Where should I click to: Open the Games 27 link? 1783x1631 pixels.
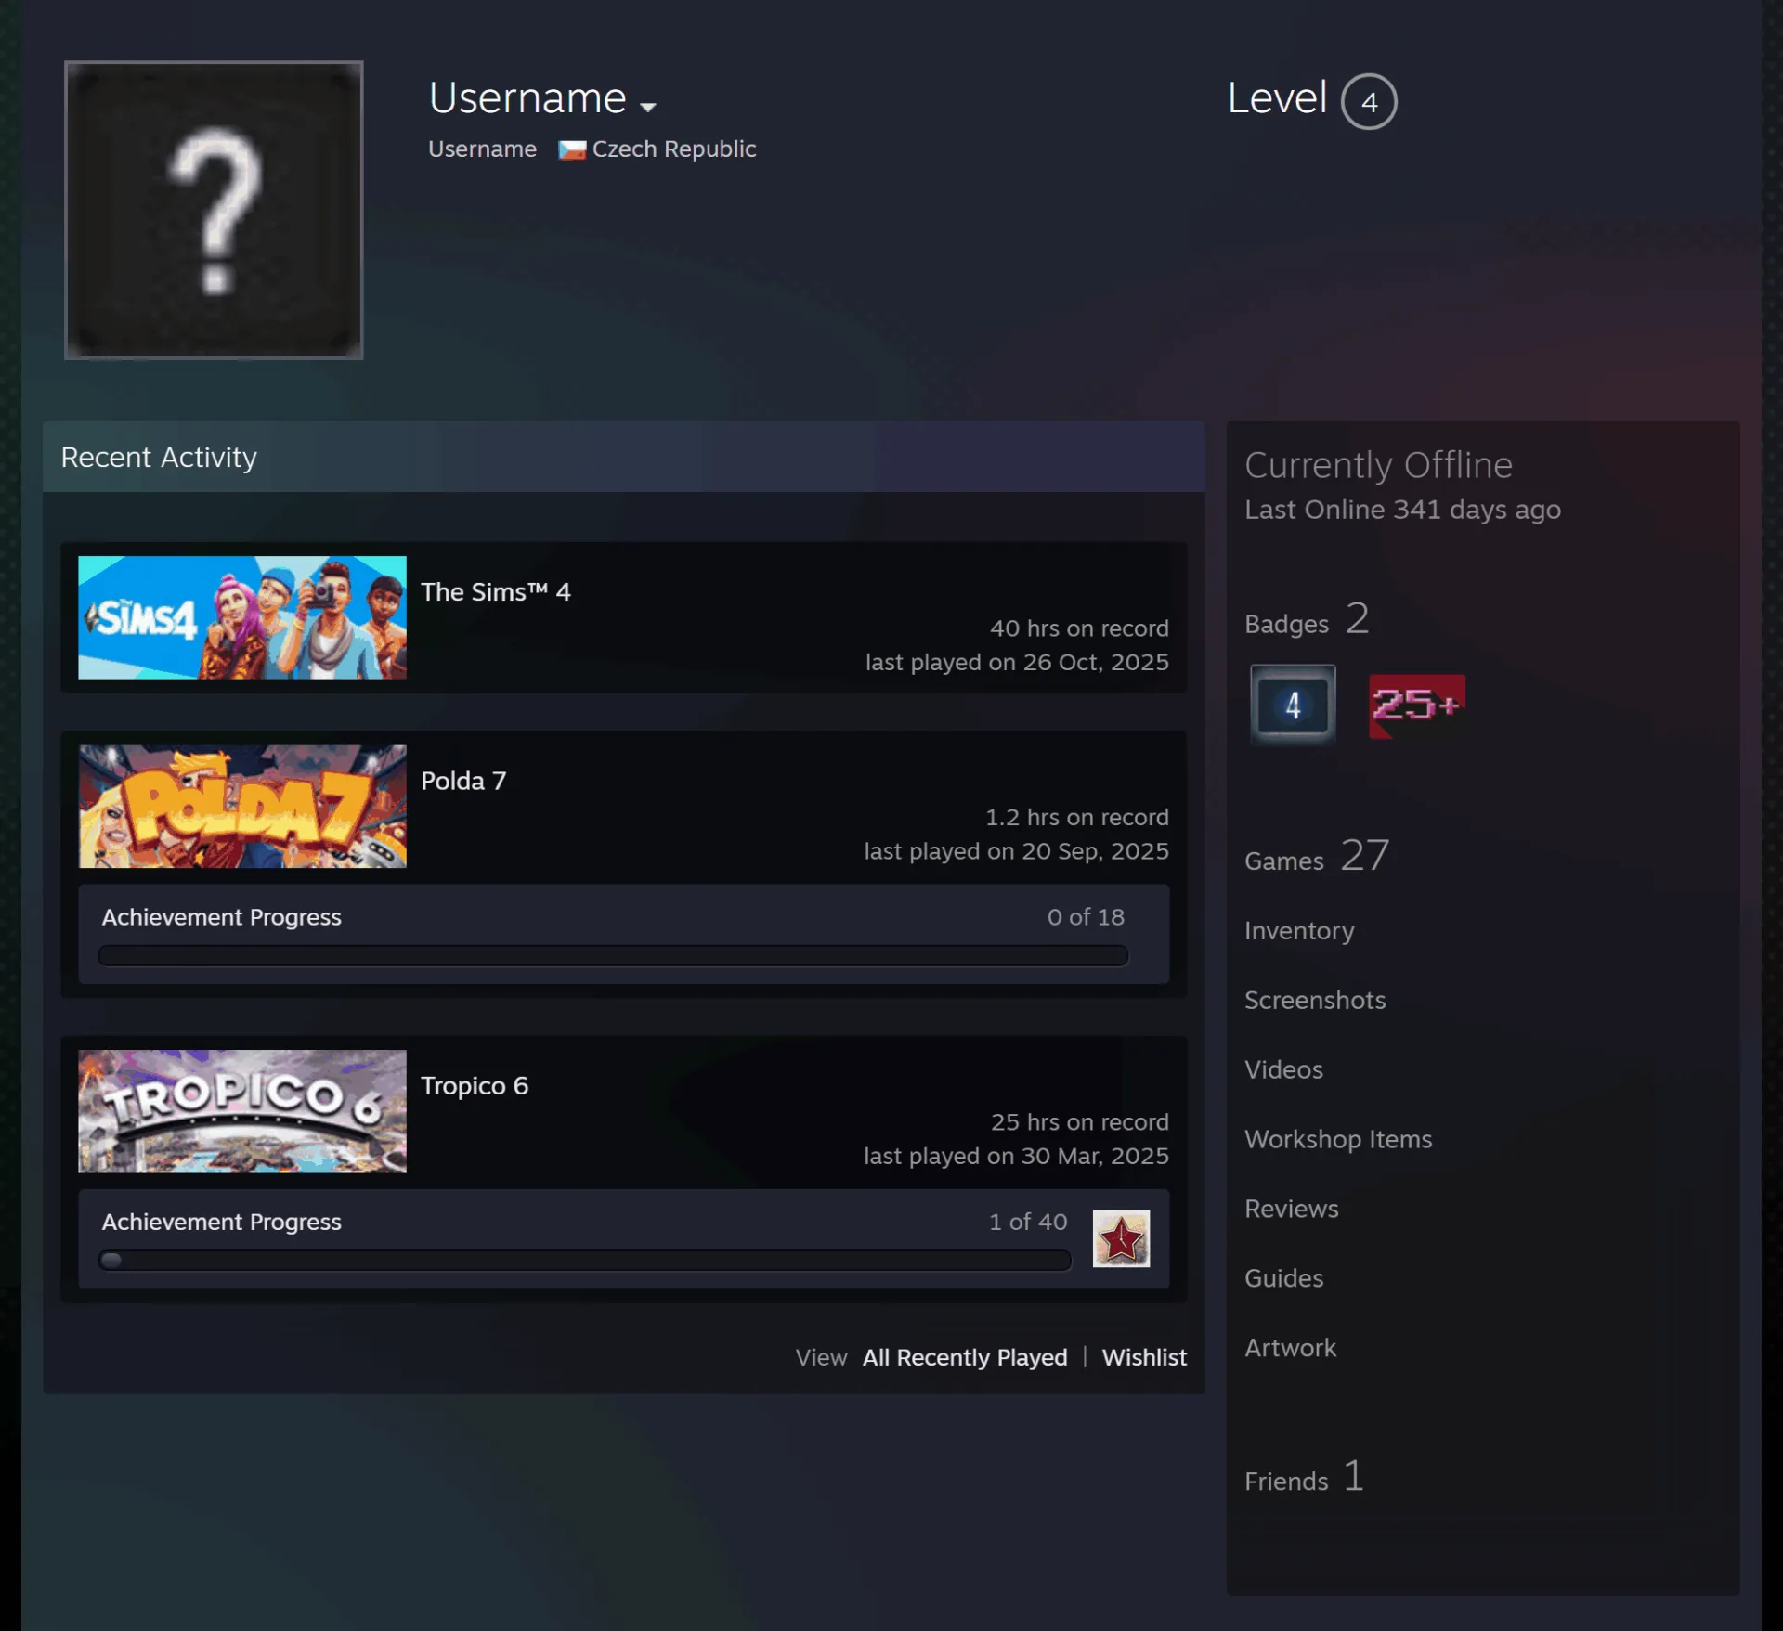1317,856
